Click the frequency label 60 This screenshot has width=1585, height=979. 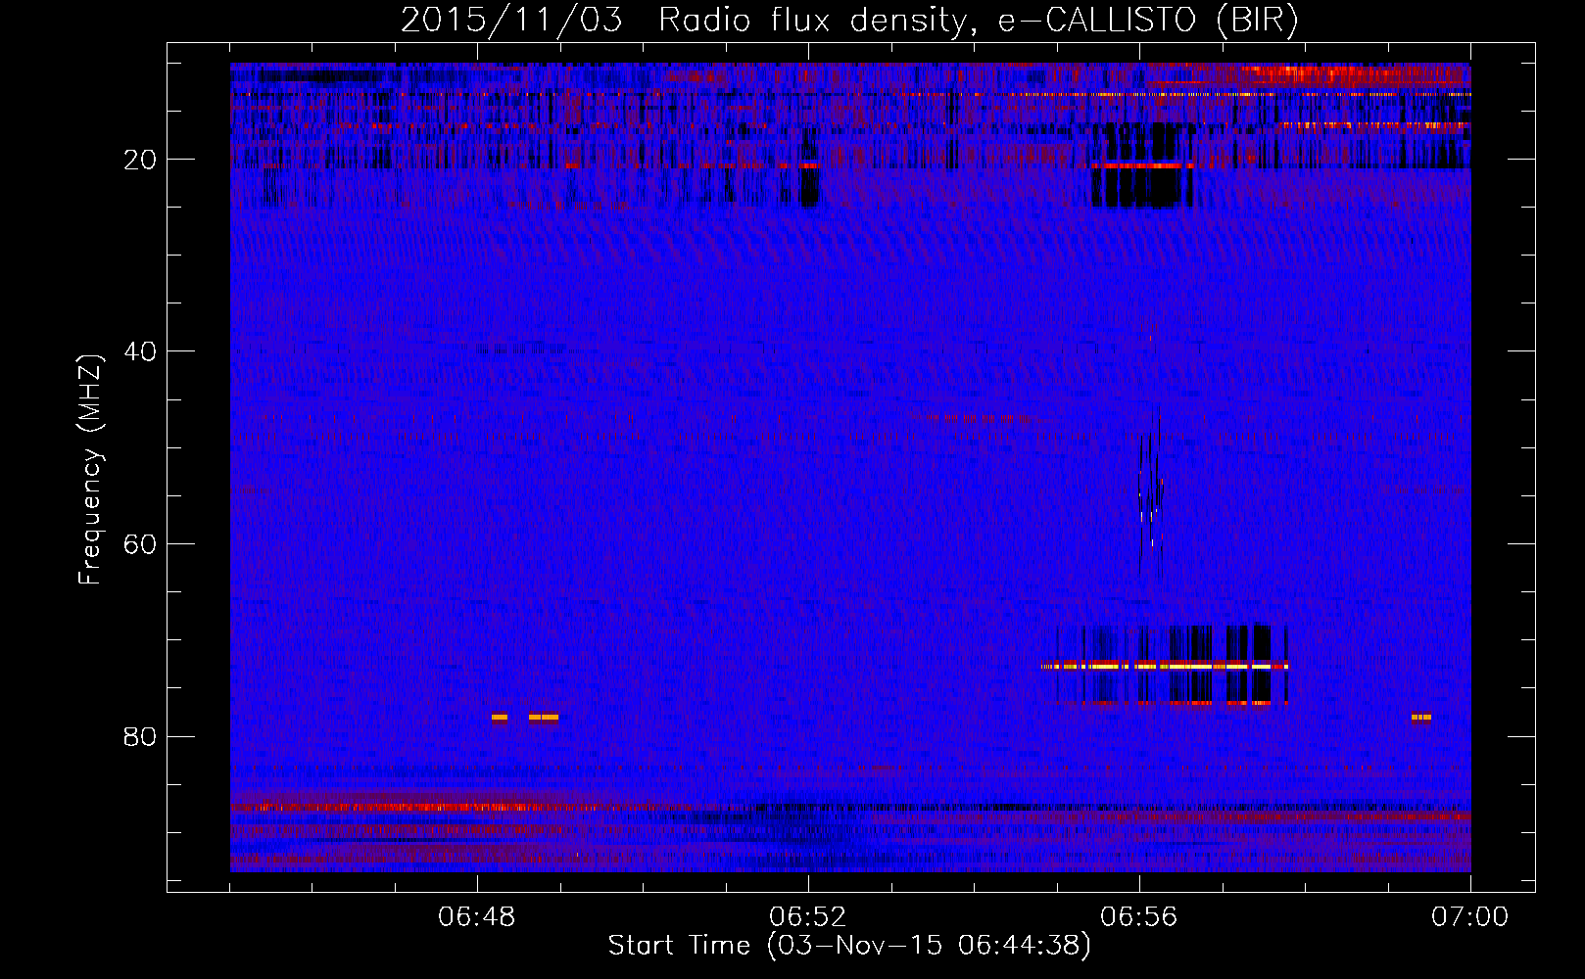(140, 544)
